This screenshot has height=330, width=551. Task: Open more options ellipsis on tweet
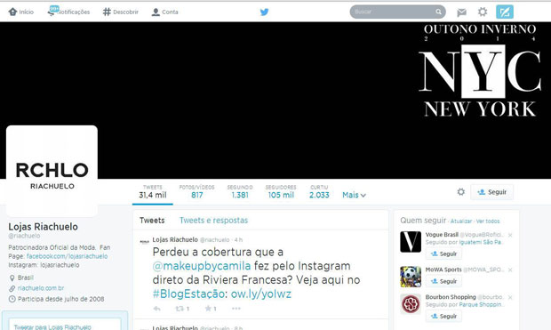click(236, 309)
